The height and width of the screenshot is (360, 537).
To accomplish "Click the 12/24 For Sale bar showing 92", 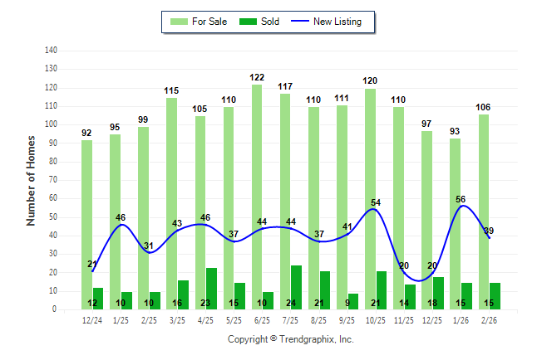I will point(86,224).
